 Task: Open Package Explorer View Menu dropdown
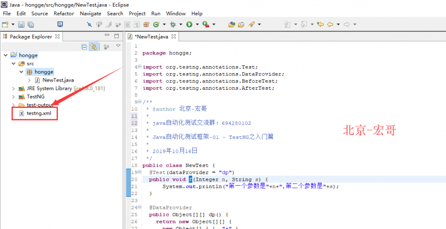118,46
